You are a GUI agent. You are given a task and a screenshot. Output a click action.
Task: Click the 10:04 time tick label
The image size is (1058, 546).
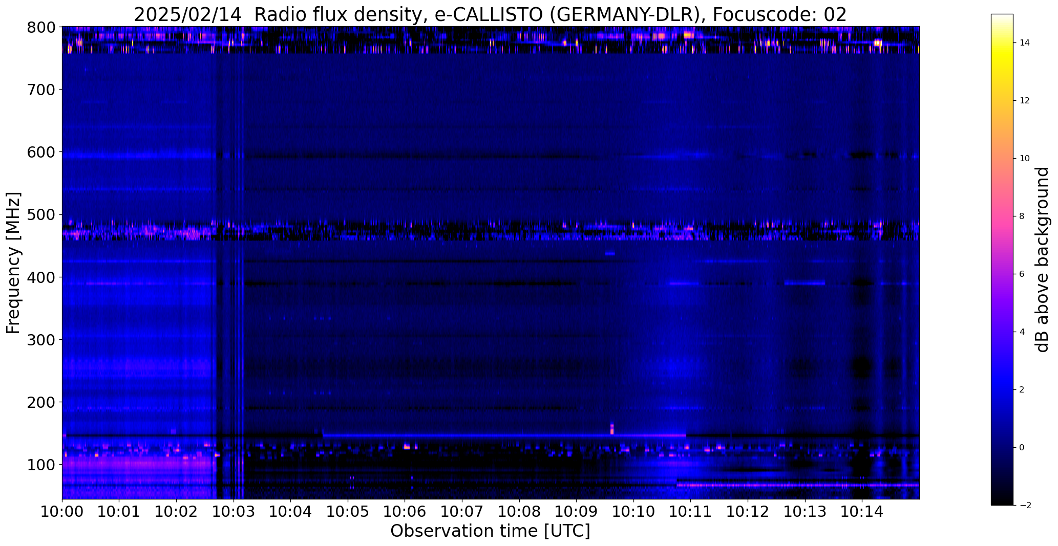coord(290,512)
